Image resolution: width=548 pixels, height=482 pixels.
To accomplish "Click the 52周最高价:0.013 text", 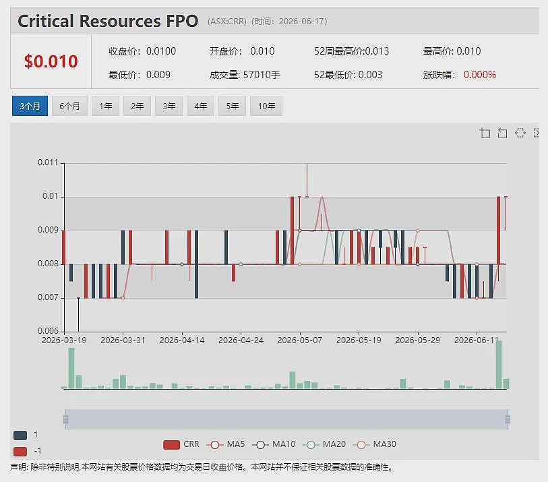I will pyautogui.click(x=351, y=51).
